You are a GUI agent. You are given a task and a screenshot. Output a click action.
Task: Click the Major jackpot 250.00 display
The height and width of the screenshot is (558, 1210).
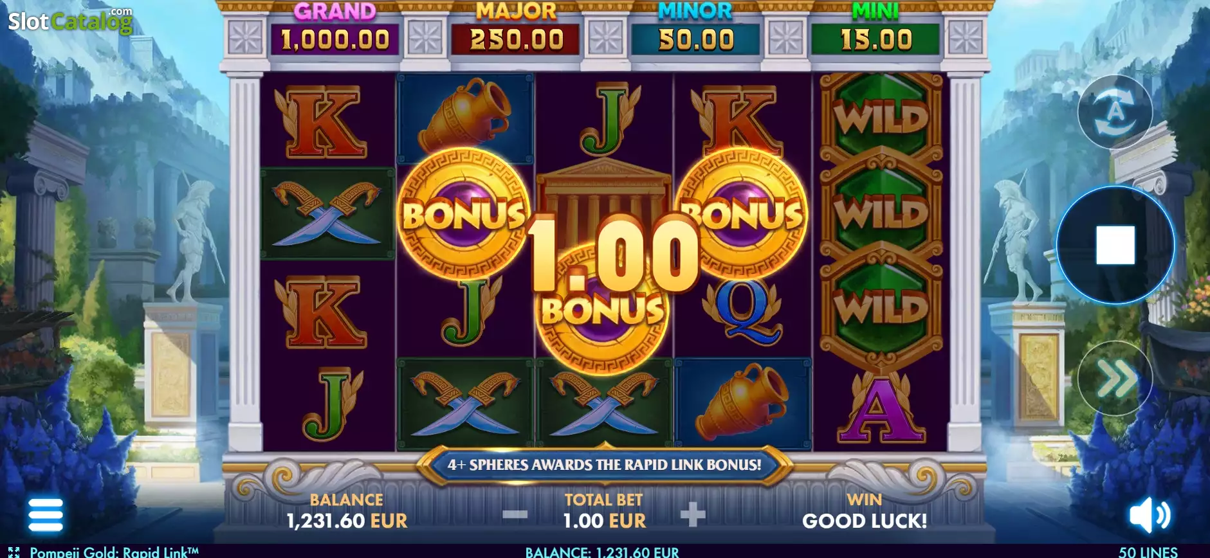[516, 39]
